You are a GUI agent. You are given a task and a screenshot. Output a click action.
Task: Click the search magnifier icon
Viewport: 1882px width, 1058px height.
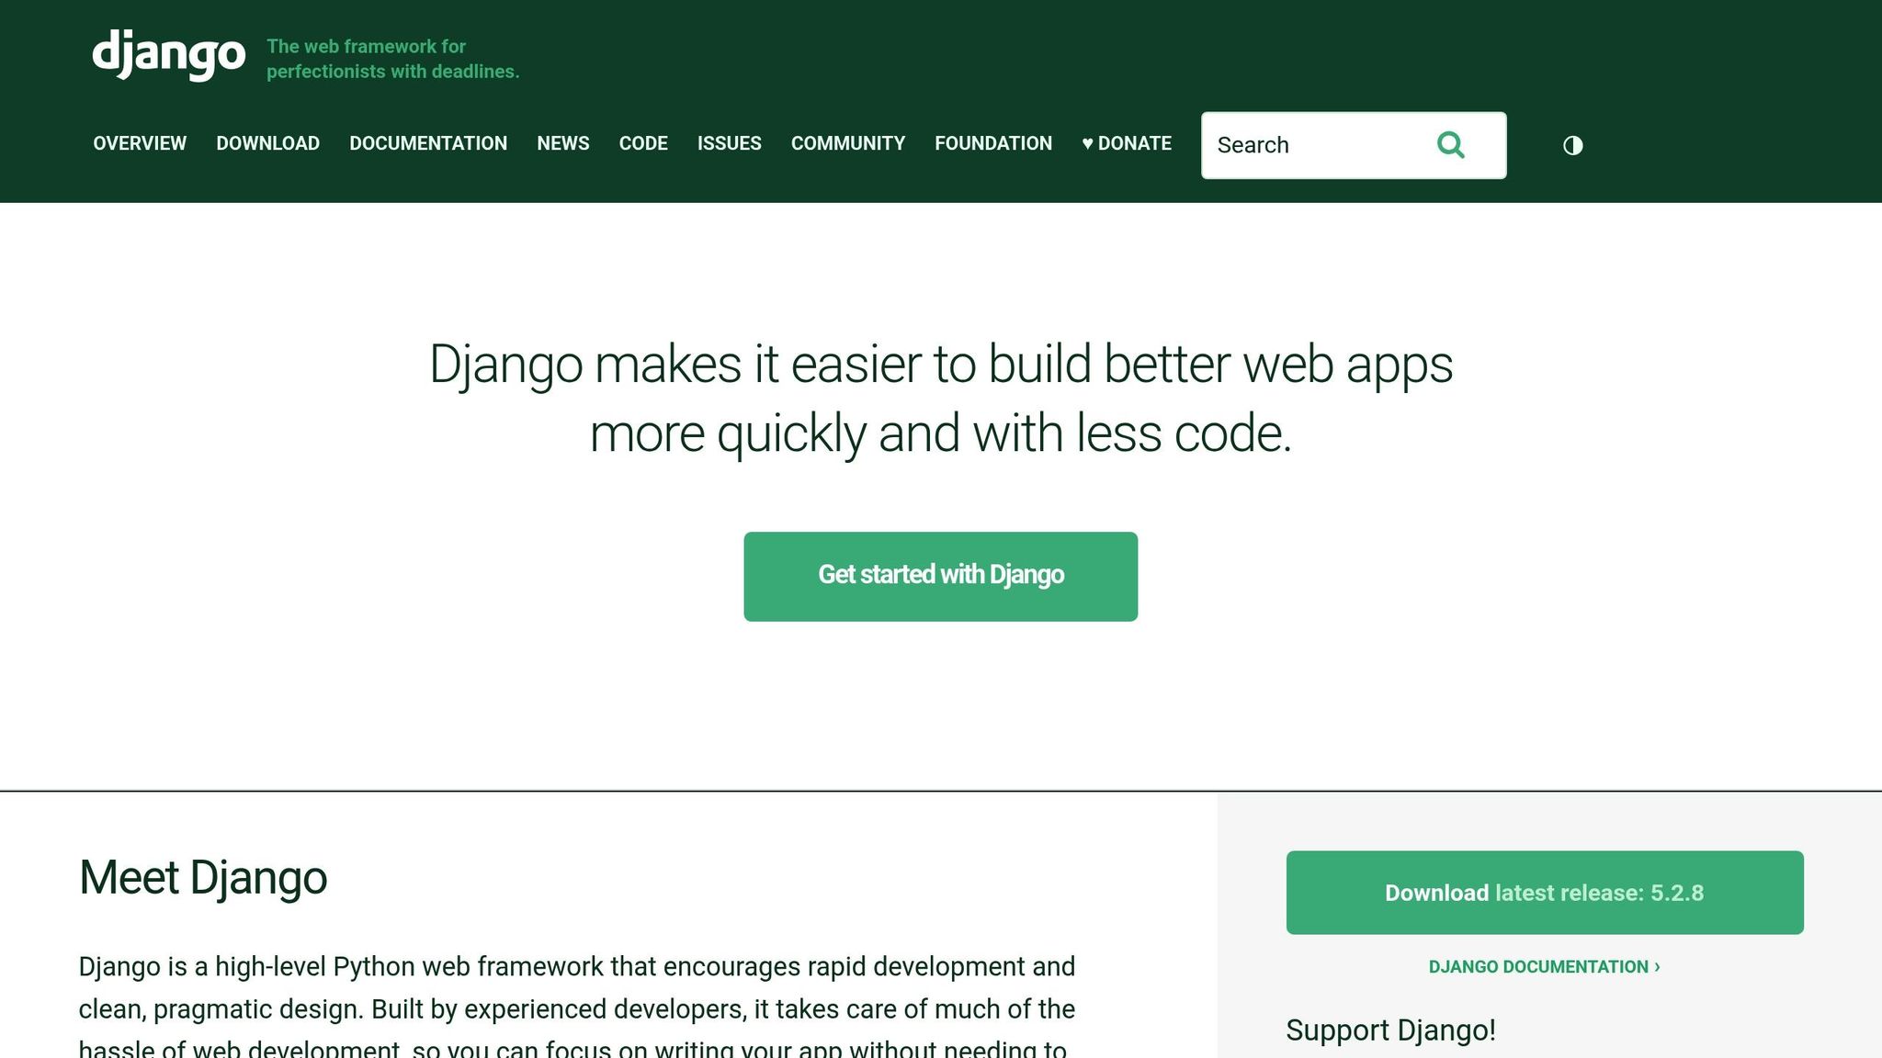[x=1450, y=144]
